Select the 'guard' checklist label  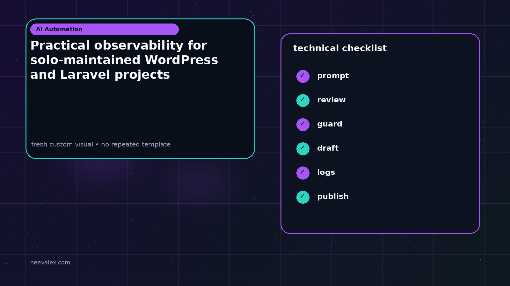click(330, 124)
